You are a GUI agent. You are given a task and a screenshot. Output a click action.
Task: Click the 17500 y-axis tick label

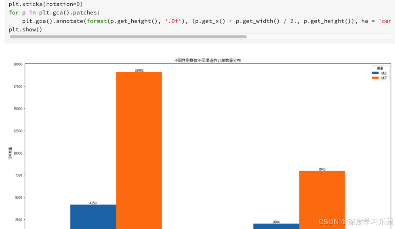coord(18,86)
